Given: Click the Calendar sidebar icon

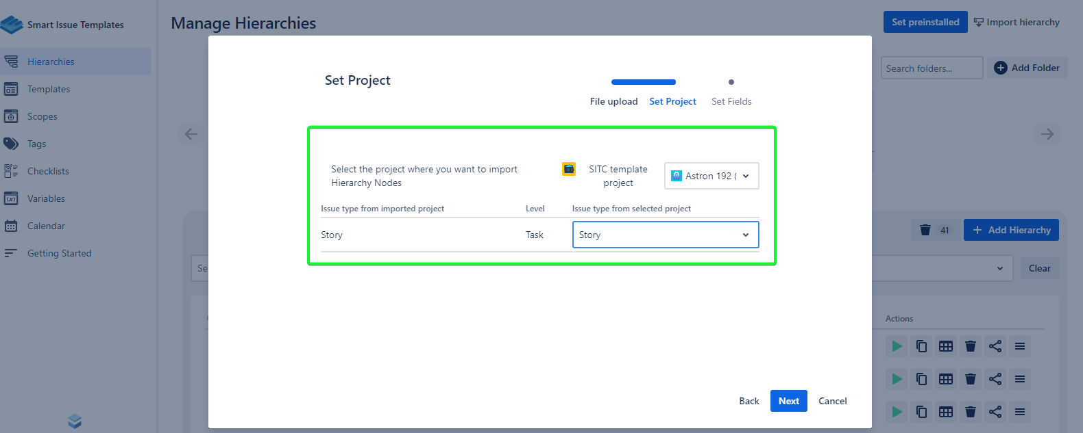Looking at the screenshot, I should click(11, 226).
